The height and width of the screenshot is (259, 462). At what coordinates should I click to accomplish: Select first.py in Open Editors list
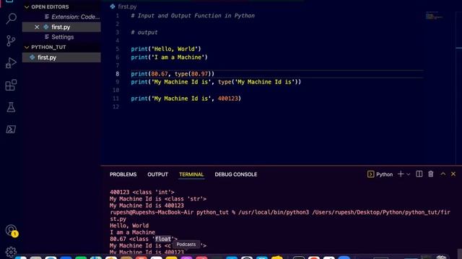pyautogui.click(x=61, y=27)
